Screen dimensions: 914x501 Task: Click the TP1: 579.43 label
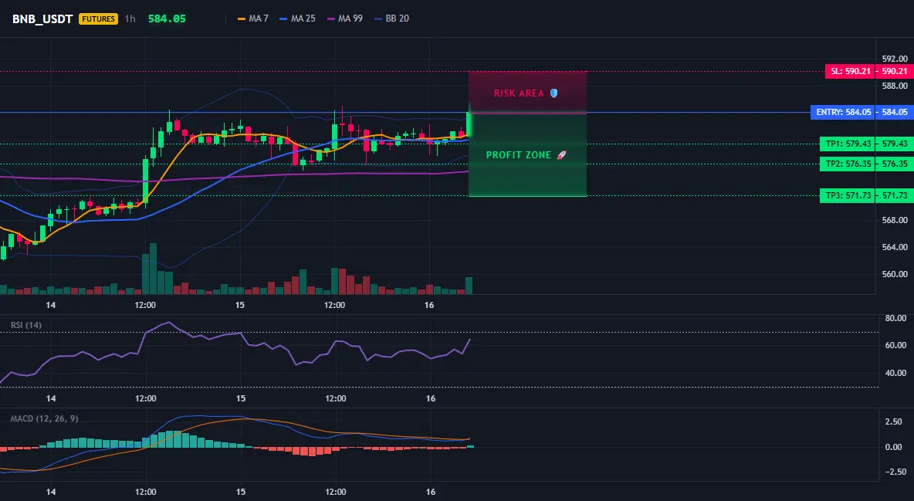(847, 144)
